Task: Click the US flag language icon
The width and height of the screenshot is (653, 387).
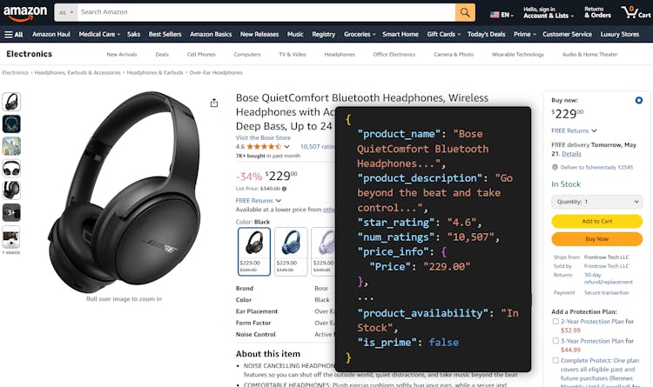Action: 495,15
